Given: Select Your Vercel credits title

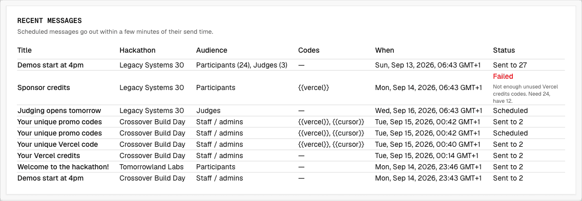Looking at the screenshot, I should click(x=49, y=156).
